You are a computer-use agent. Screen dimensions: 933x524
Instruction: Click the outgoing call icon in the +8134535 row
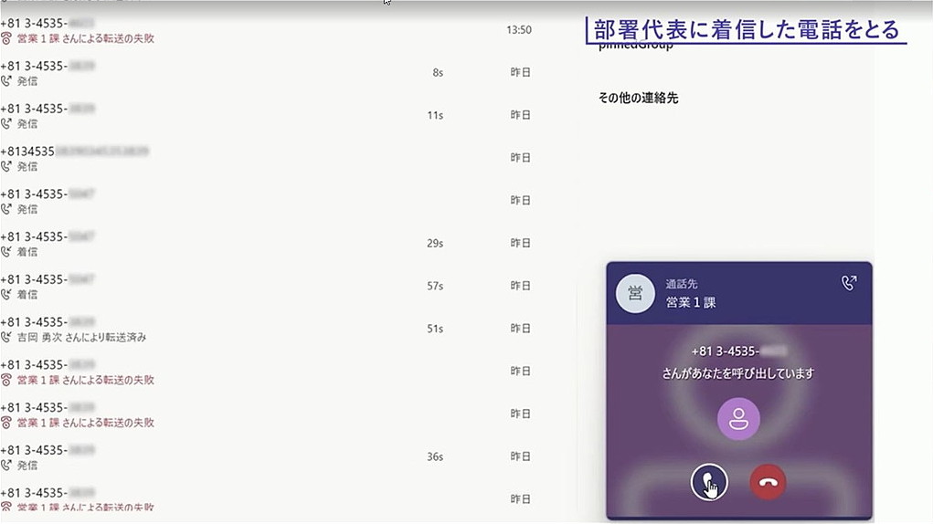pos(6,167)
